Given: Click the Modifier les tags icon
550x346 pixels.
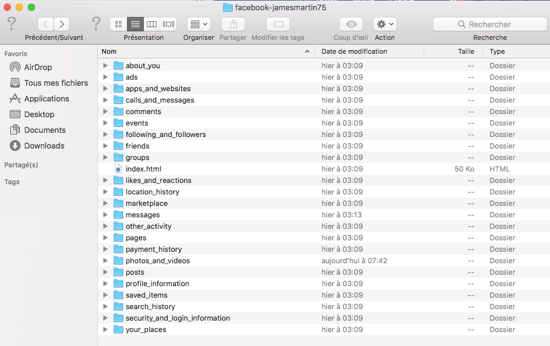Looking at the screenshot, I should tap(278, 24).
